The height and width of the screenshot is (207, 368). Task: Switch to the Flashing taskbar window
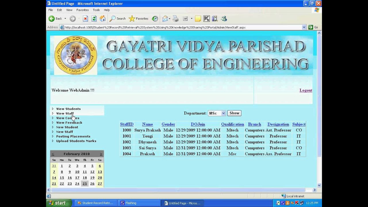tap(139, 203)
